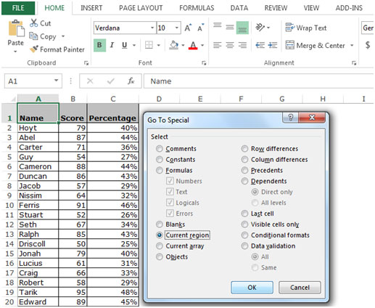Select the Formulas radio button
The width and height of the screenshot is (375, 308).
[159, 171]
